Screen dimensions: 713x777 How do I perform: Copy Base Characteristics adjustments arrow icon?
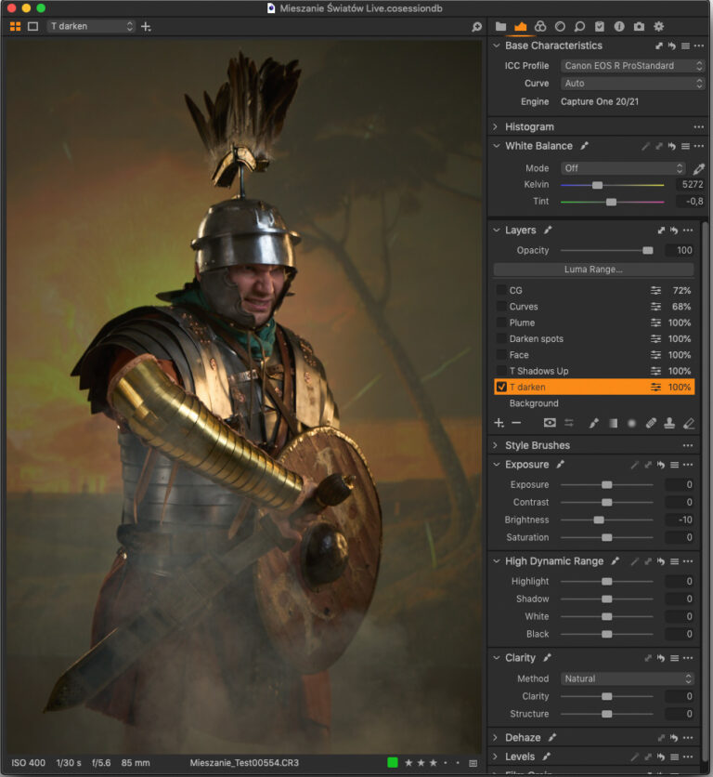tap(659, 46)
